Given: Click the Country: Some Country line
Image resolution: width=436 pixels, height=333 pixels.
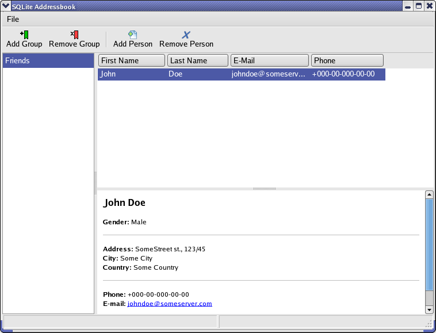Looking at the screenshot, I should coord(140,267).
